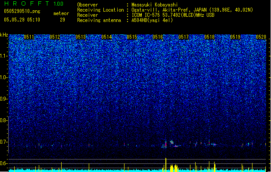Click the 0511 time marker
This screenshot has height=172, width=271.
[x=29, y=37]
